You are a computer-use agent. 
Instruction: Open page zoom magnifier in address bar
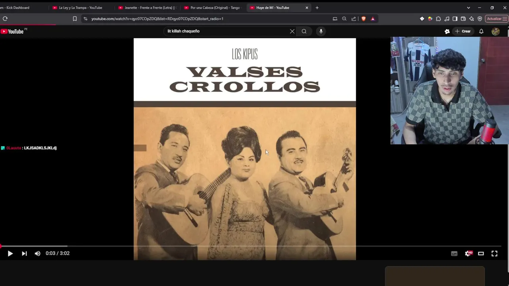[x=344, y=19]
